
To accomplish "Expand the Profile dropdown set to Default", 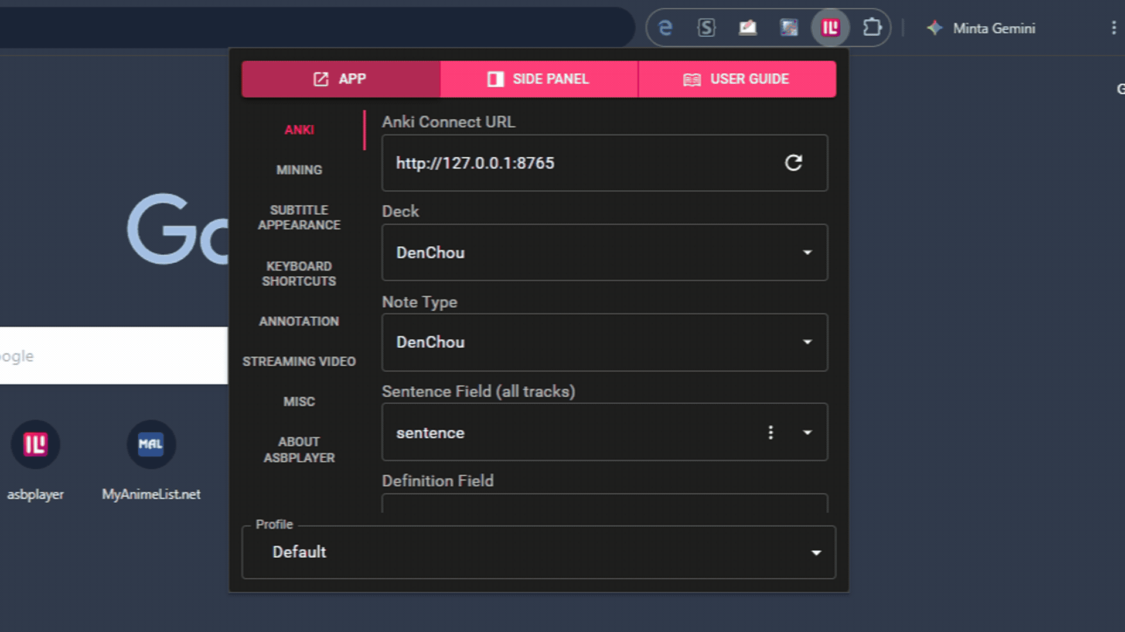I will (539, 552).
